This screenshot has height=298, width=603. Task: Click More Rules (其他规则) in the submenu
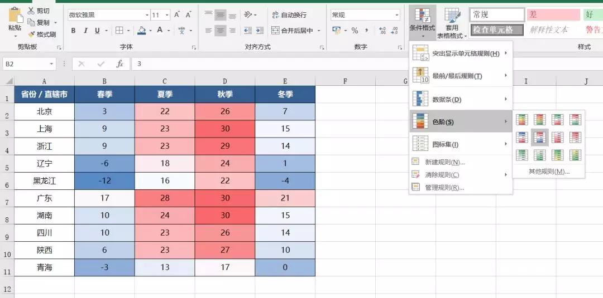click(x=549, y=172)
